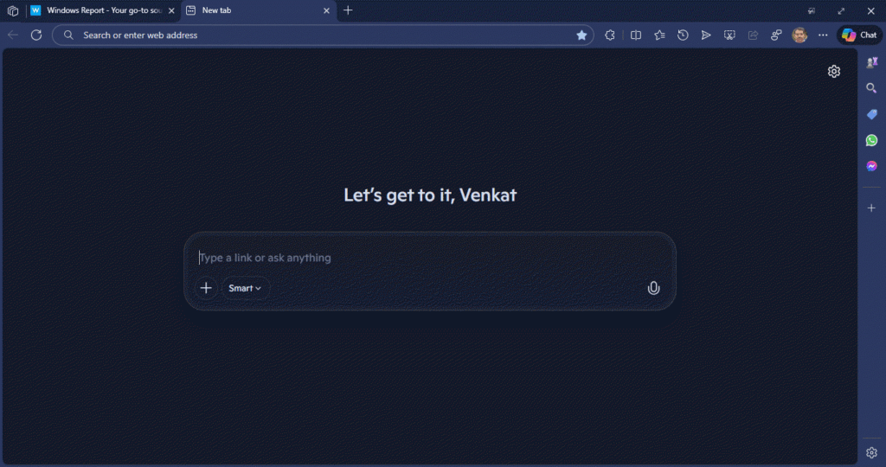Click the user profile avatar
The height and width of the screenshot is (467, 886).
[x=799, y=35]
